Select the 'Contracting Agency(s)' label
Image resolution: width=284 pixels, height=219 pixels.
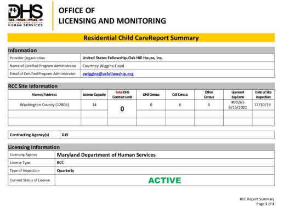[30, 135]
